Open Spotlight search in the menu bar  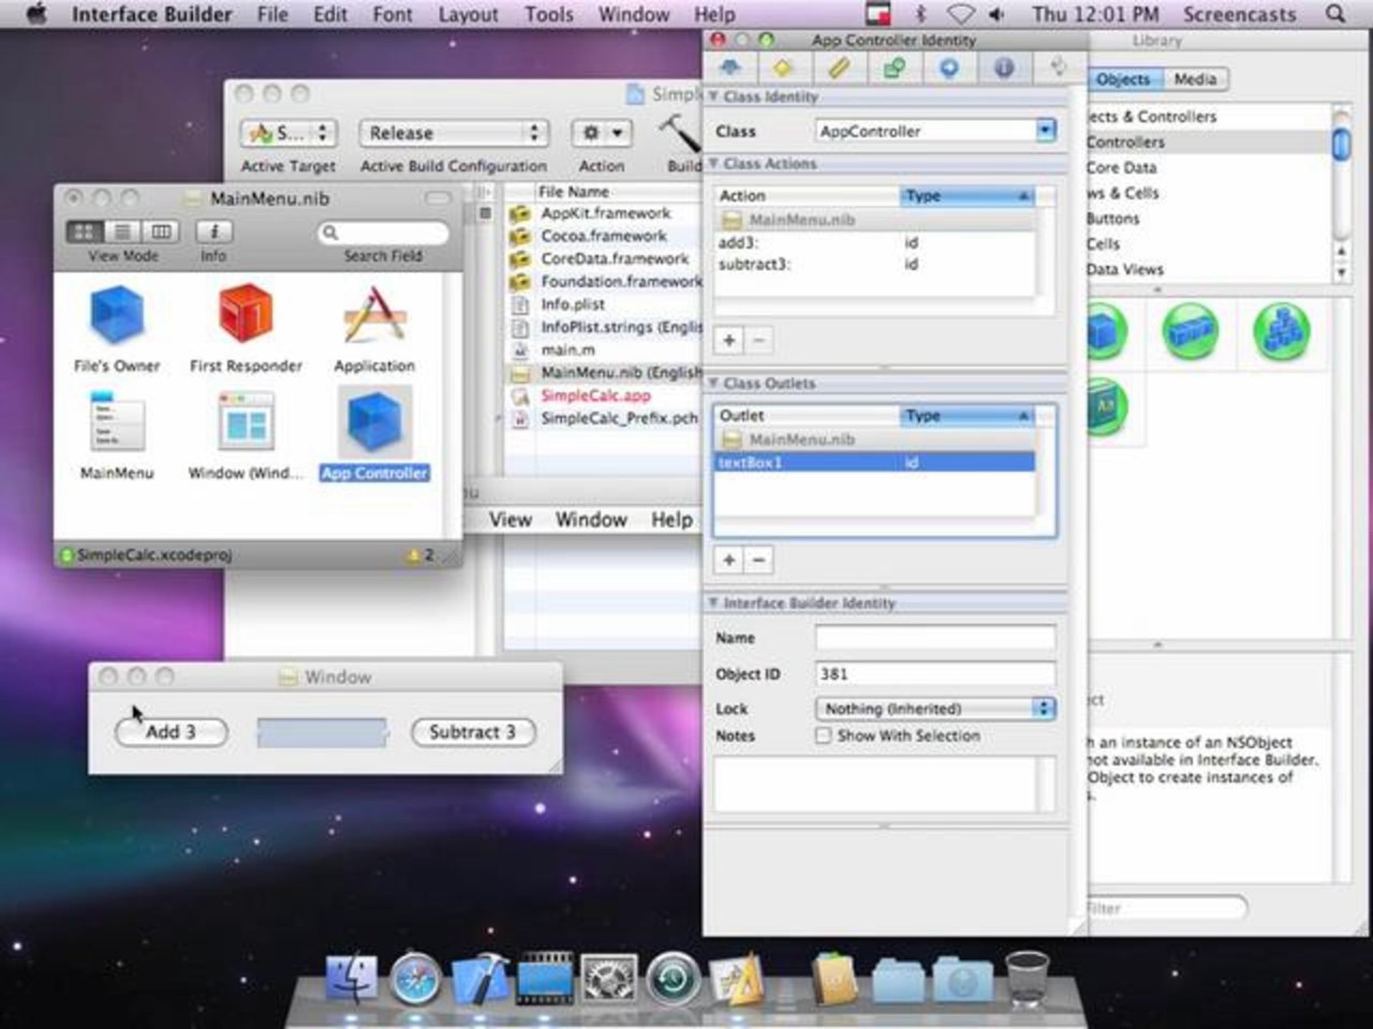[1335, 14]
